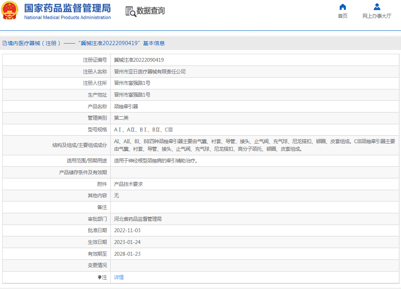Image resolution: width=401 pixels, height=289 pixels.
Task: Click the 结构及组成/主要组成成分 label
Action: [x=79, y=145]
